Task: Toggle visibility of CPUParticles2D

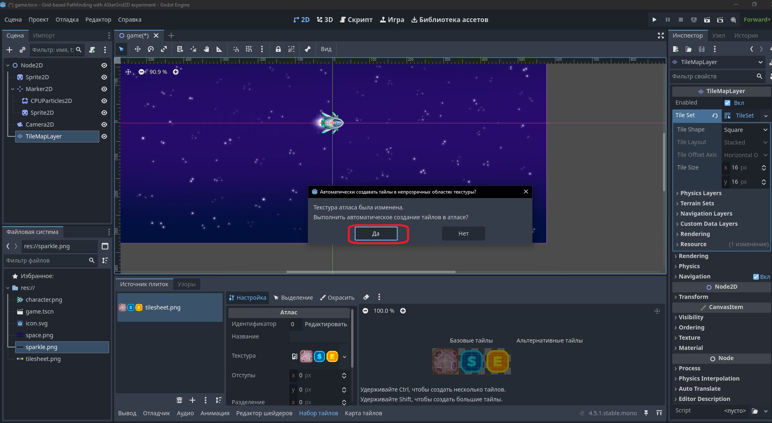Action: [104, 101]
